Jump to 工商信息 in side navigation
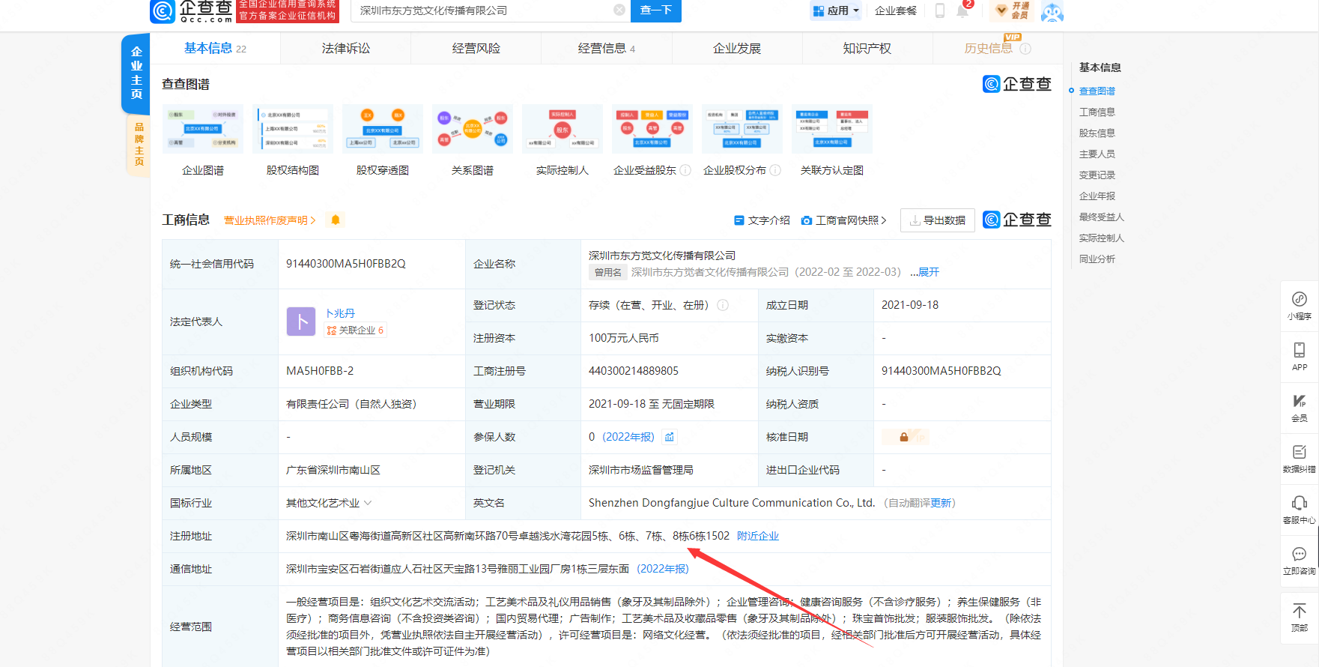 click(x=1097, y=112)
